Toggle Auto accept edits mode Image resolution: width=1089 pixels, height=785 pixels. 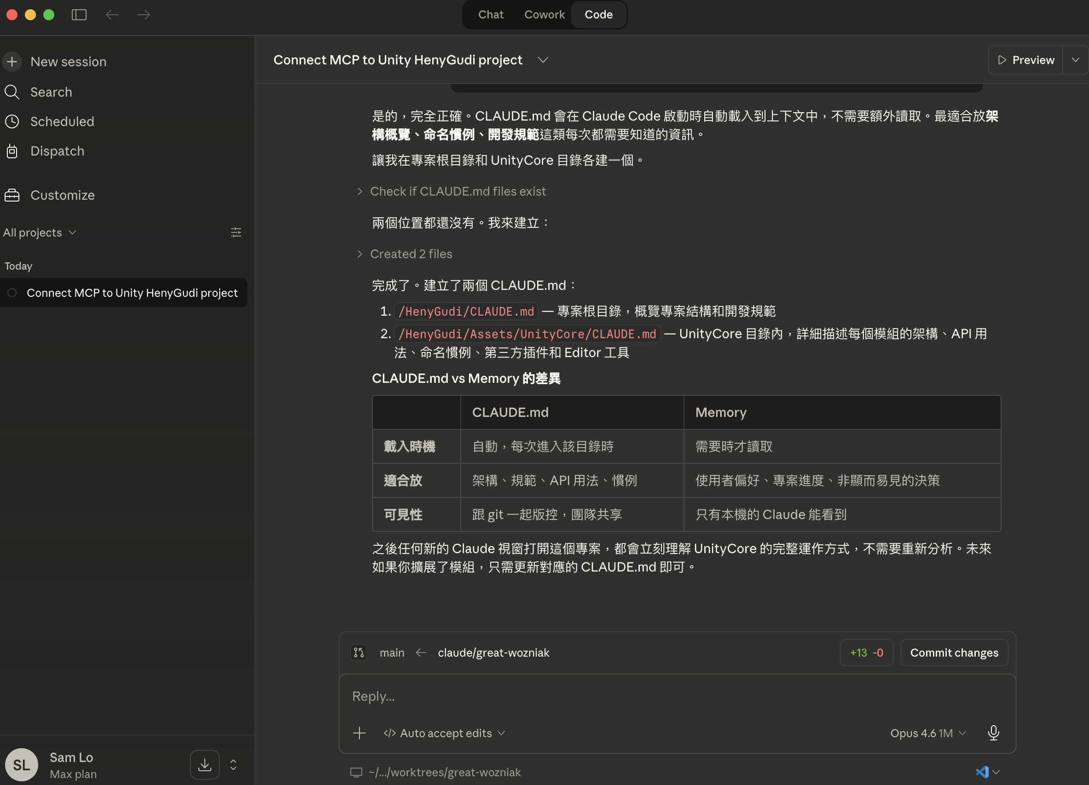pos(444,733)
